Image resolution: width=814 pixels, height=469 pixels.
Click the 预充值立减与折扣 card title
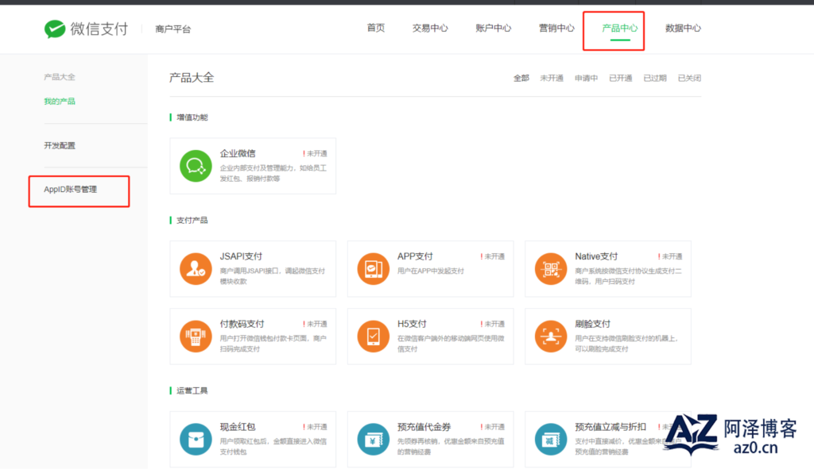(610, 427)
